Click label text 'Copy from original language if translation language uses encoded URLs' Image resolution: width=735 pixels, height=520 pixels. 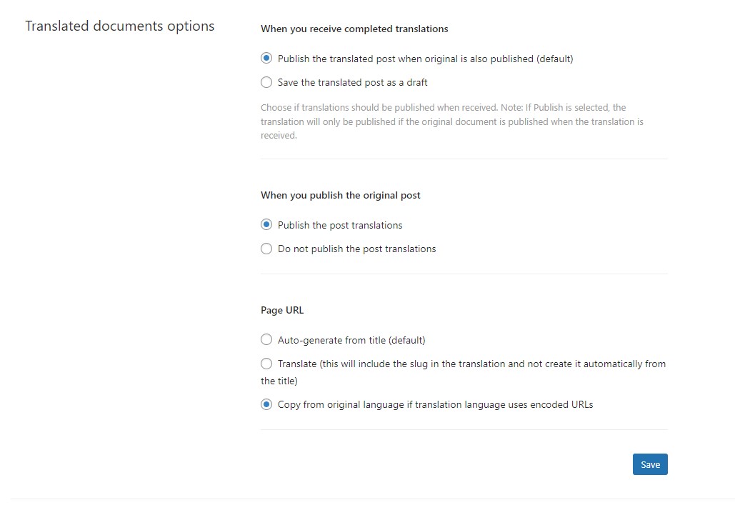[436, 405]
